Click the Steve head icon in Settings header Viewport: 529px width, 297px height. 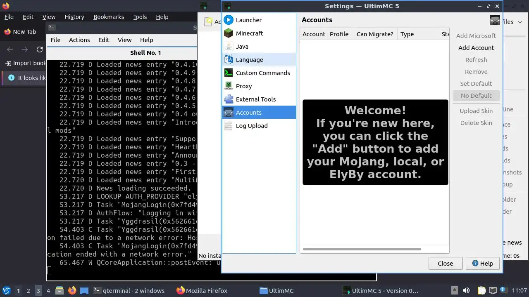pyautogui.click(x=495, y=20)
